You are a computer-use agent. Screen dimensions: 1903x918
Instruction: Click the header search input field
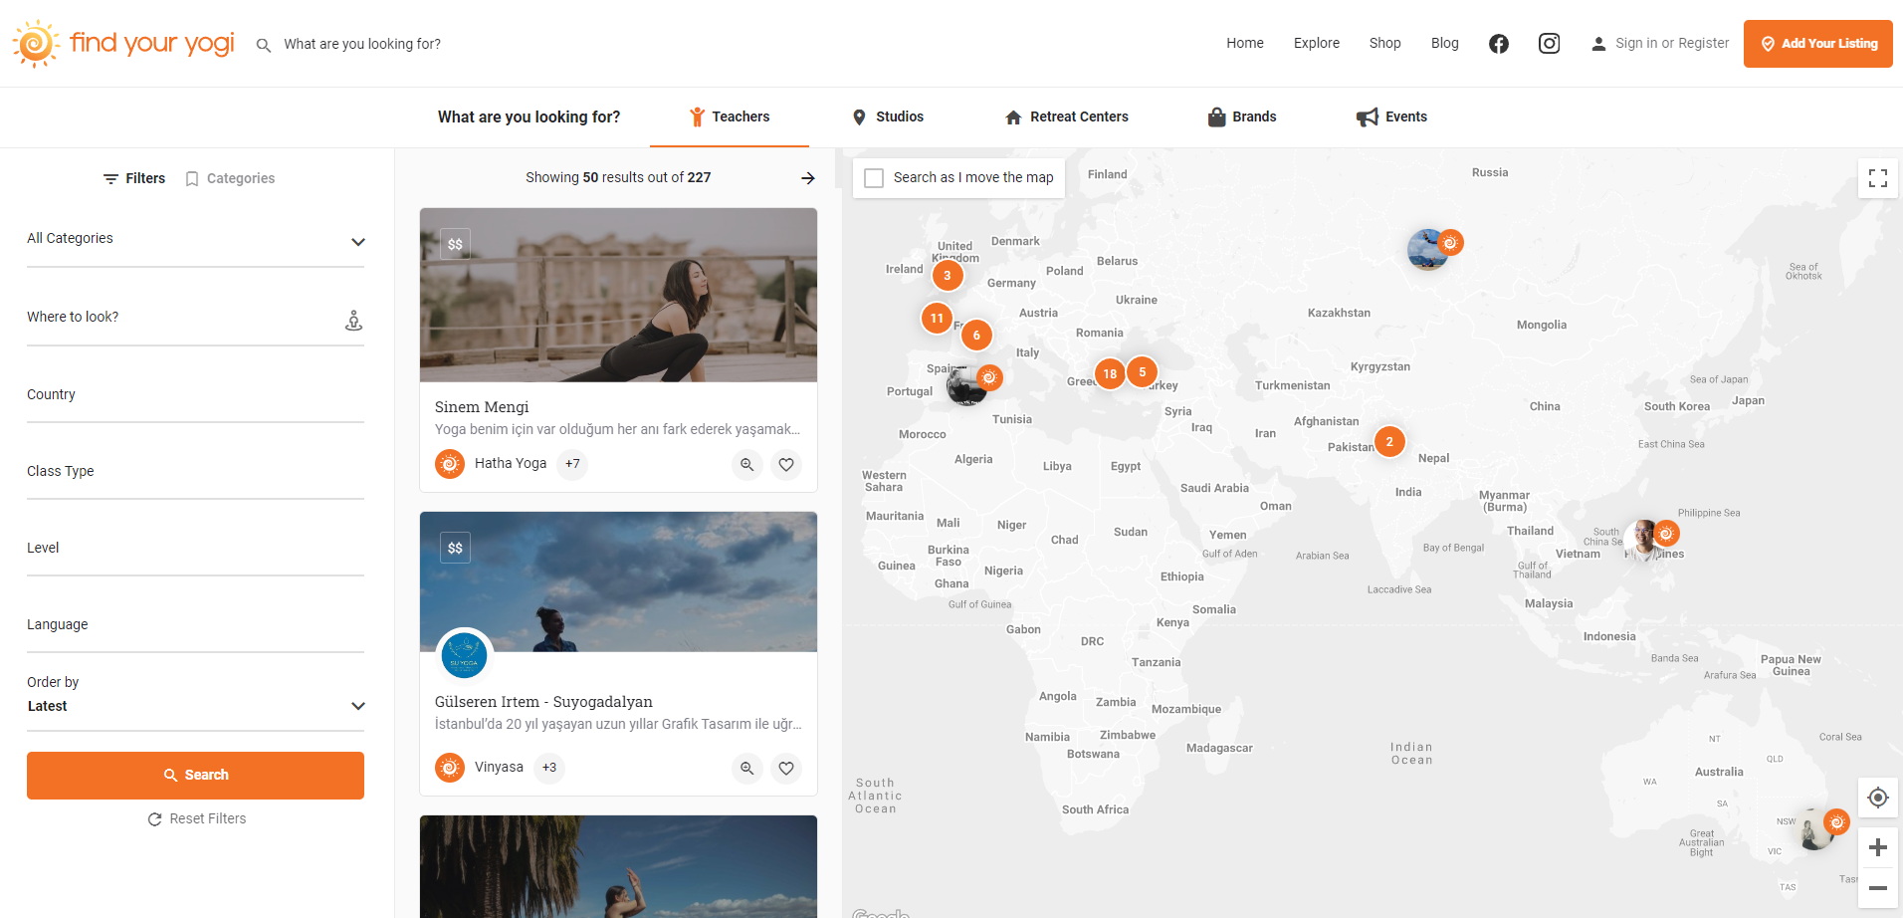[x=362, y=45]
